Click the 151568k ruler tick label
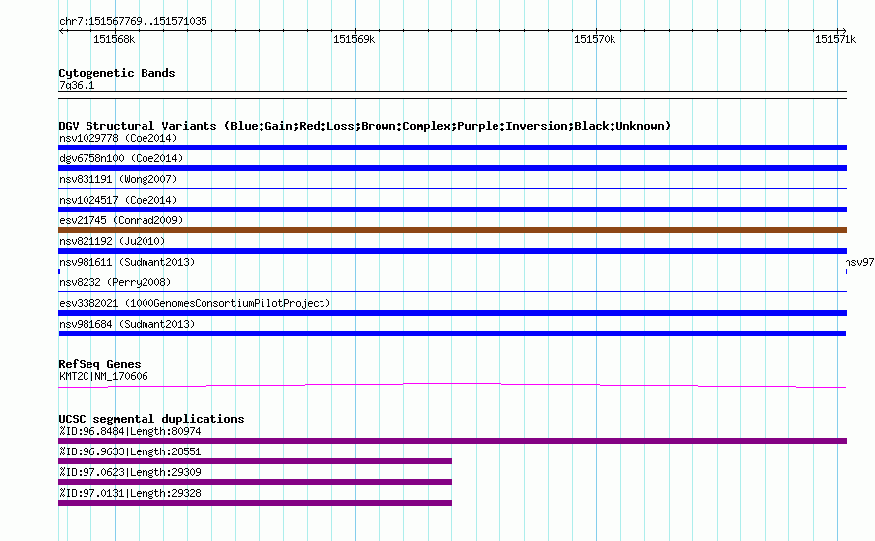This screenshot has width=875, height=541. coord(114,39)
